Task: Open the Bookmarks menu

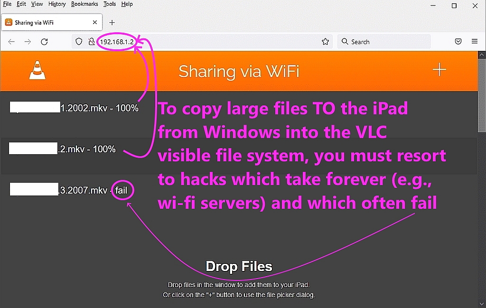Action: (x=84, y=4)
